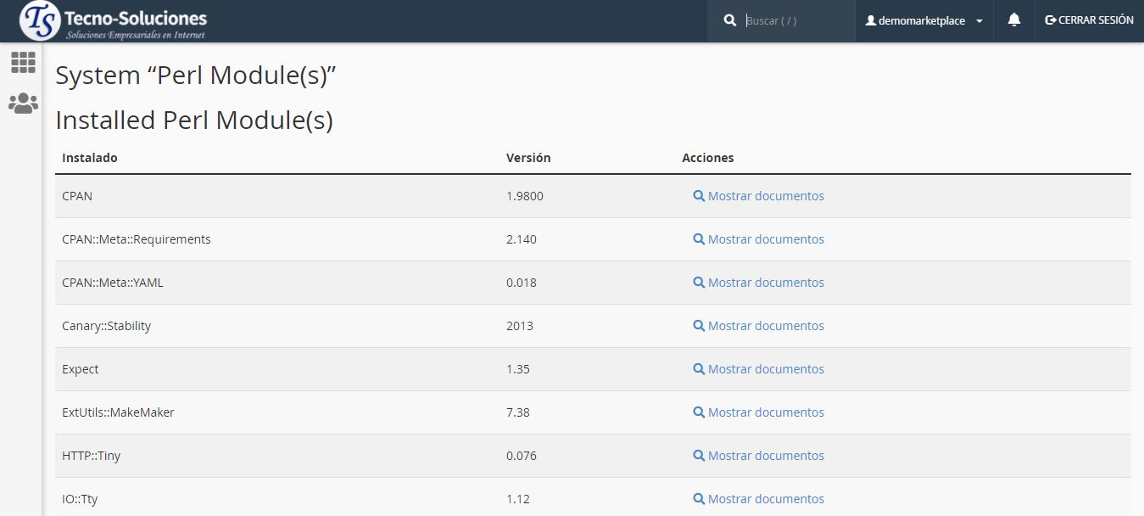Focus the Buscar search input field
The height and width of the screenshot is (516, 1144).
pyautogui.click(x=795, y=20)
